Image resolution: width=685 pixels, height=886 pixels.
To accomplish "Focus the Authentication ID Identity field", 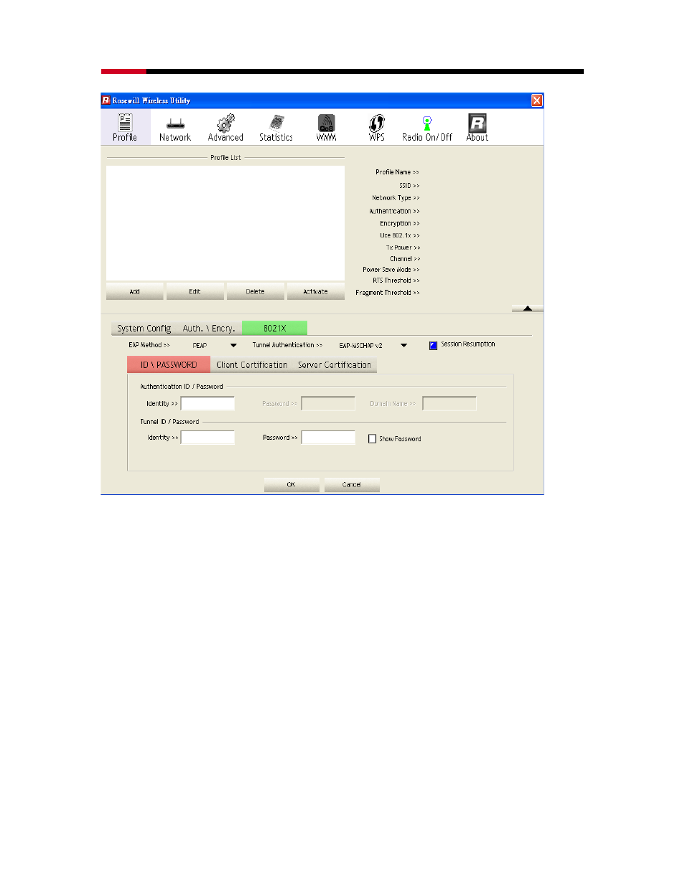I will pos(208,403).
